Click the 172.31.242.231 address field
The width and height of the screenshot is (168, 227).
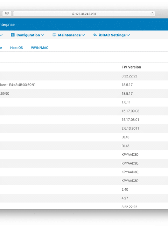pyautogui.click(x=84, y=14)
